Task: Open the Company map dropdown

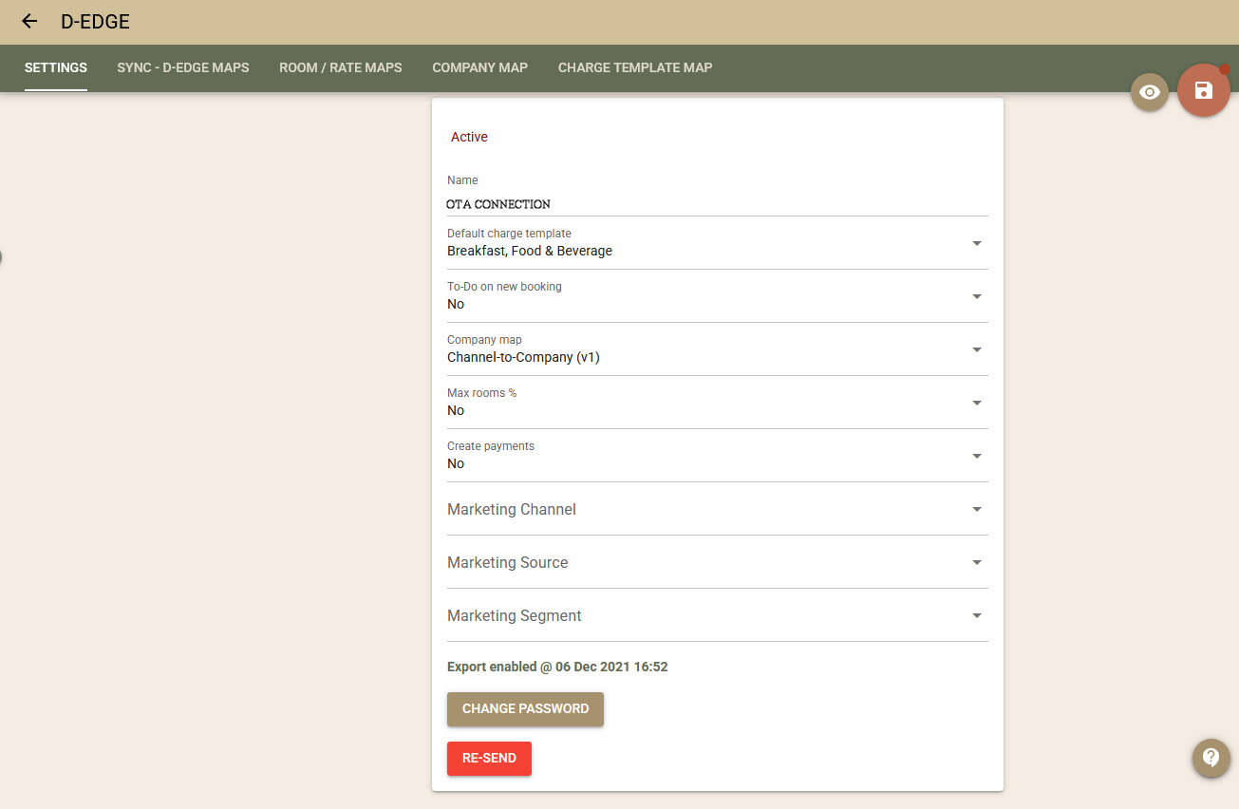Action: [717, 349]
